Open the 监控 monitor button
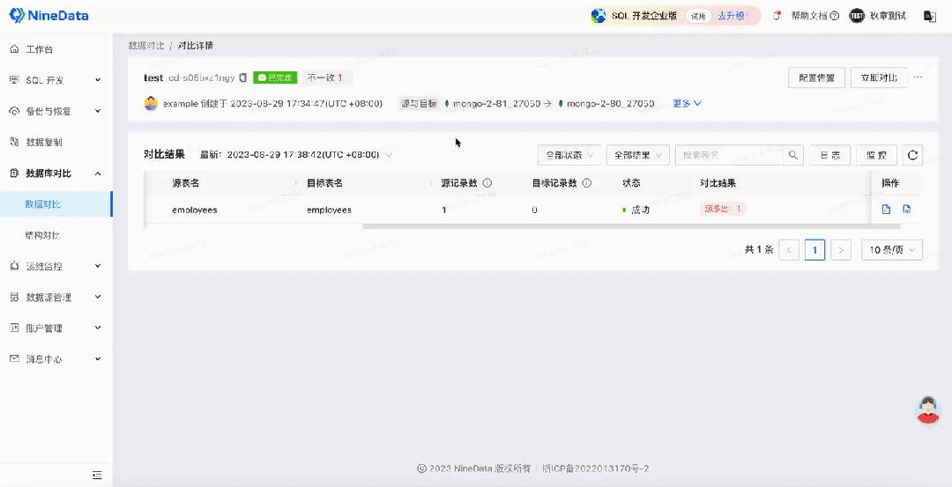The height and width of the screenshot is (487, 952). pos(877,155)
